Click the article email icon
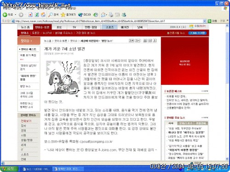 point(150,40)
